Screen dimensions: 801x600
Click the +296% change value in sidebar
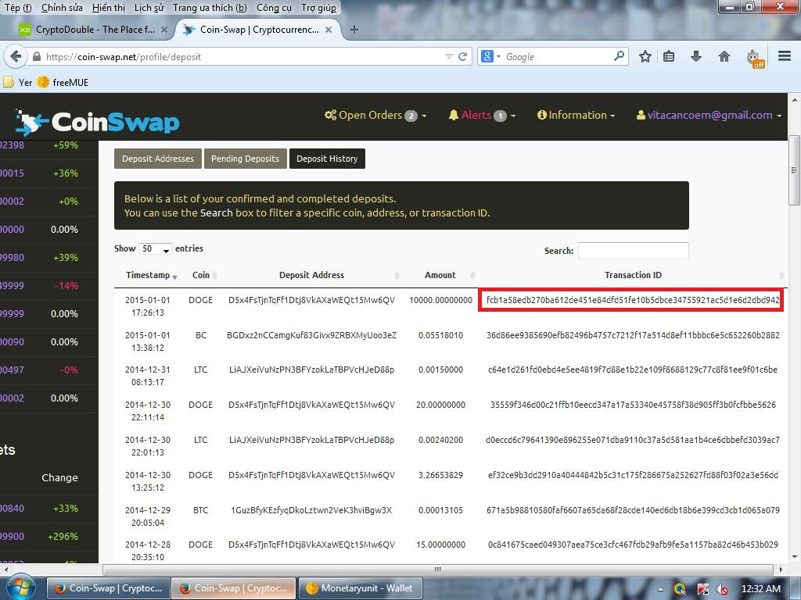pyautogui.click(x=63, y=536)
